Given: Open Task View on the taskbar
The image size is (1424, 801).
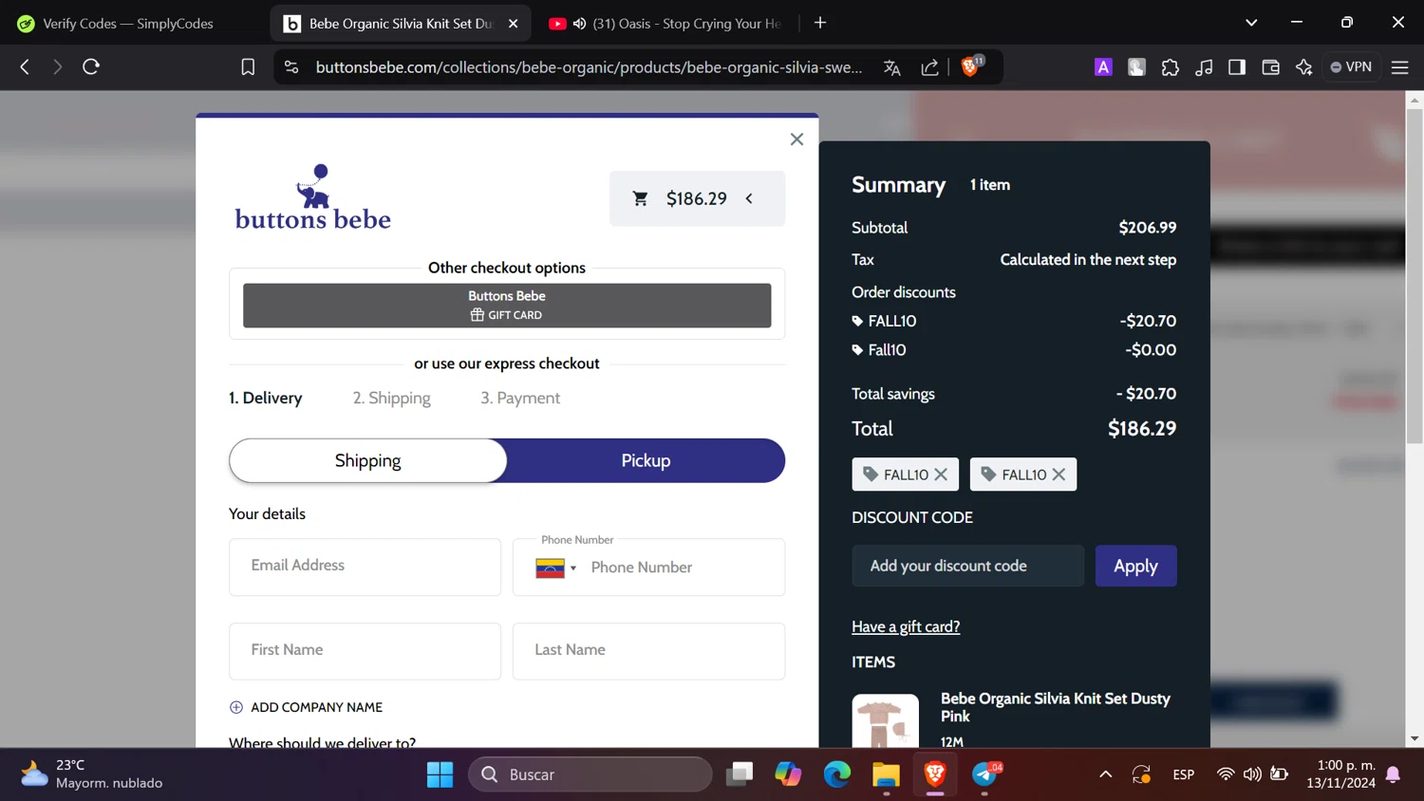Looking at the screenshot, I should point(740,774).
